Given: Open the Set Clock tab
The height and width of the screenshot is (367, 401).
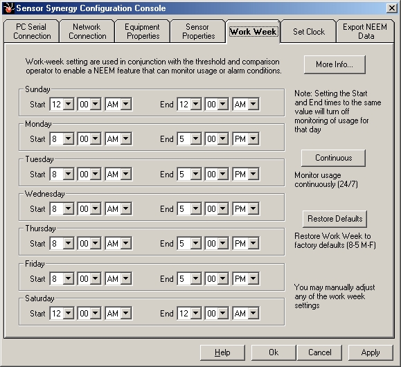Looking at the screenshot, I should (309, 32).
